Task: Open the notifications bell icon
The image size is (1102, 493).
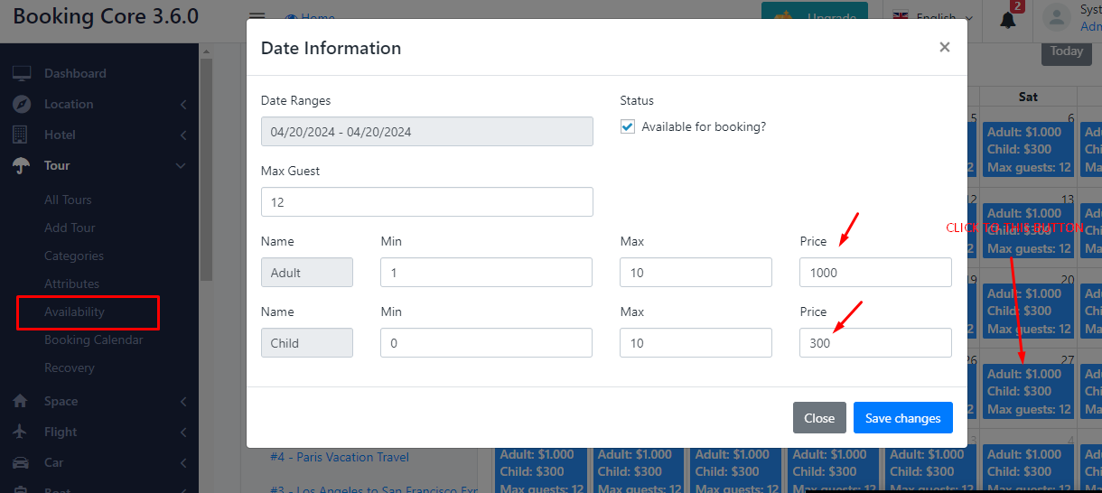Action: (1008, 19)
